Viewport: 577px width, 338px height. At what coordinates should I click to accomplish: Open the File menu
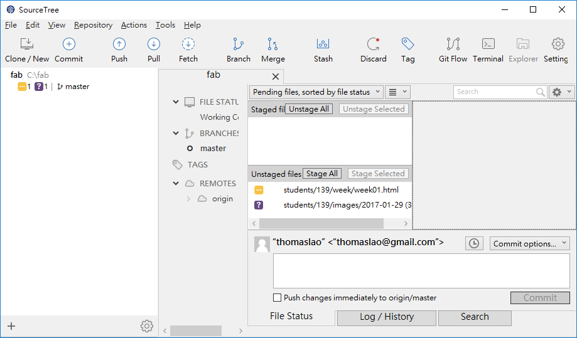pyautogui.click(x=11, y=25)
